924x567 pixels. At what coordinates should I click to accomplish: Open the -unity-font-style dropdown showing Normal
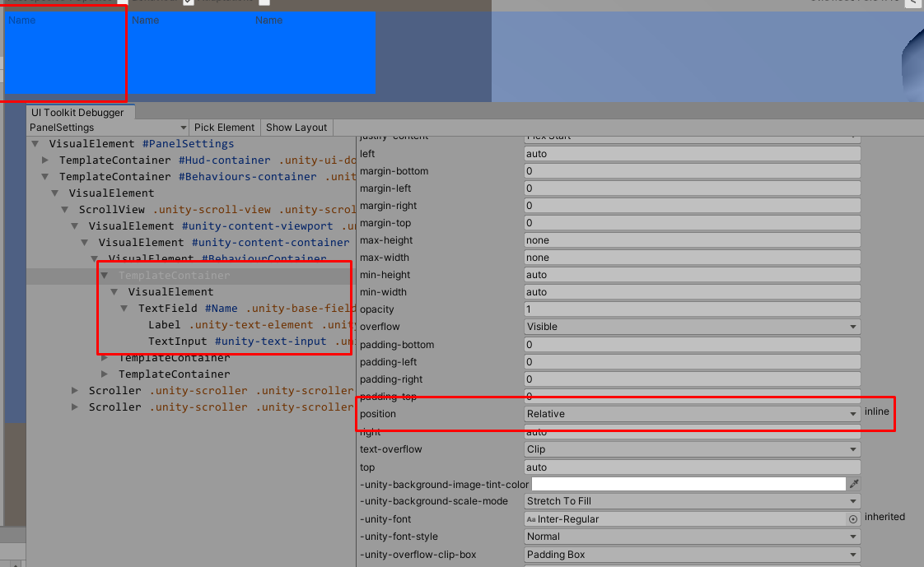coord(692,537)
